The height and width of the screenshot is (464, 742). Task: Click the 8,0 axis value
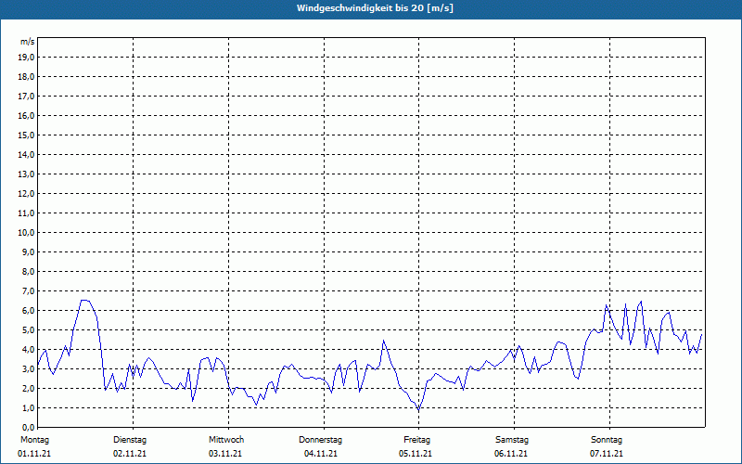click(x=28, y=271)
